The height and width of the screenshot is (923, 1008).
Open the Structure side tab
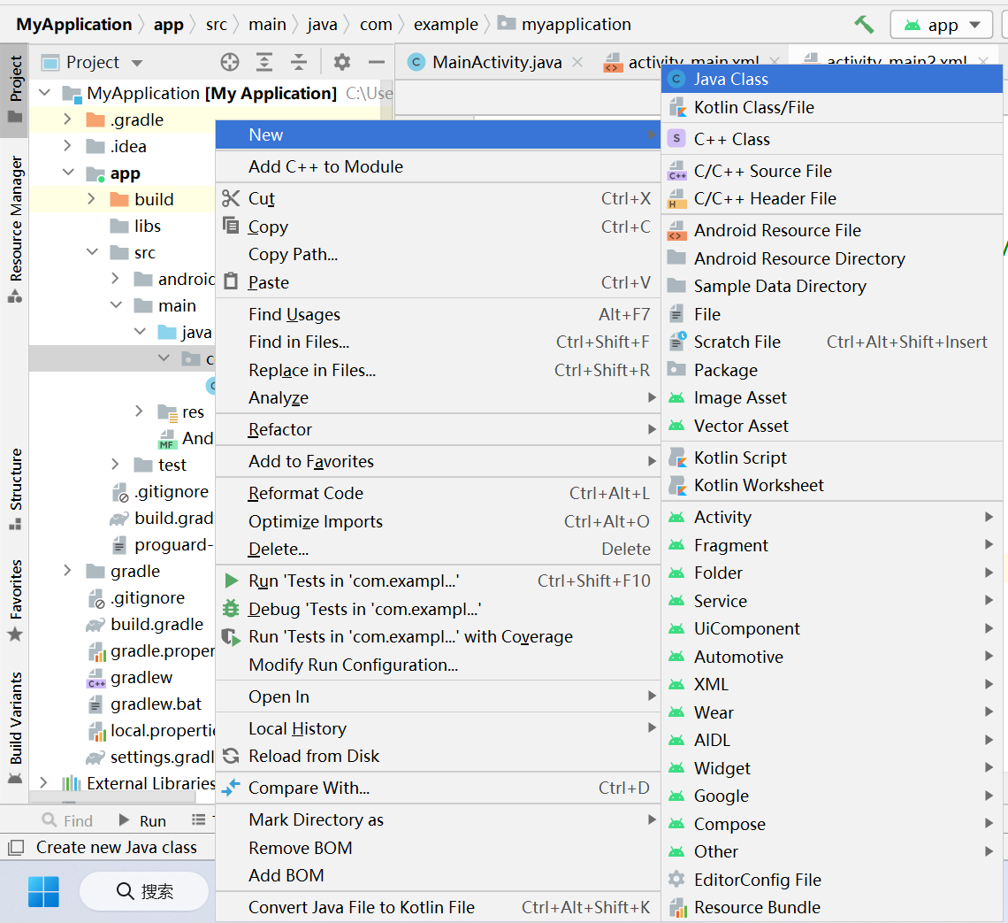[x=15, y=488]
